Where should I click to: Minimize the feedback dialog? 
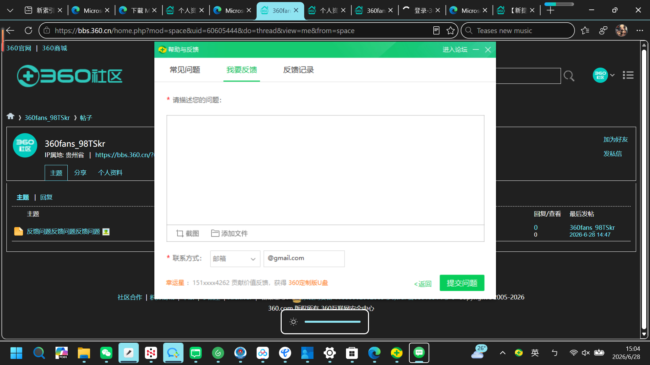click(x=476, y=50)
